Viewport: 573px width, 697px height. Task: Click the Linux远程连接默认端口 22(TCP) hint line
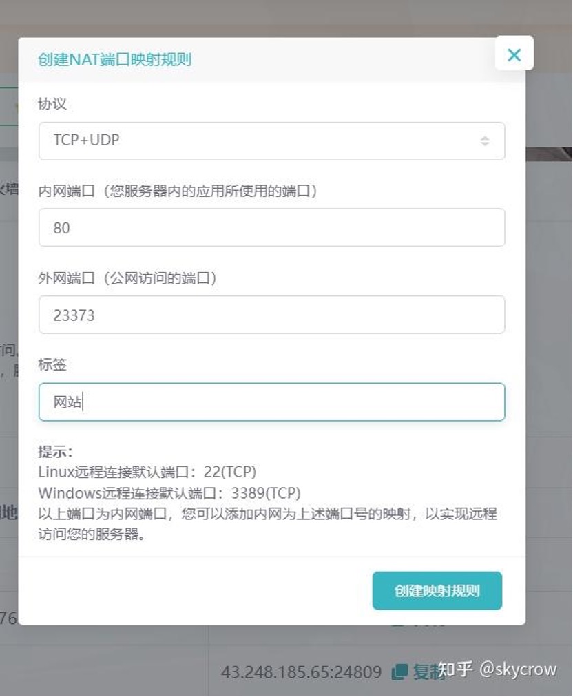(147, 472)
